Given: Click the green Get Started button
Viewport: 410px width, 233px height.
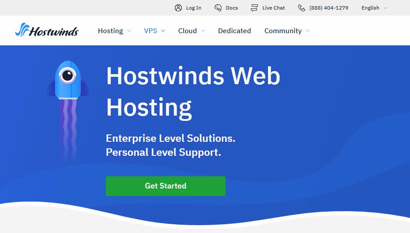Looking at the screenshot, I should [166, 186].
